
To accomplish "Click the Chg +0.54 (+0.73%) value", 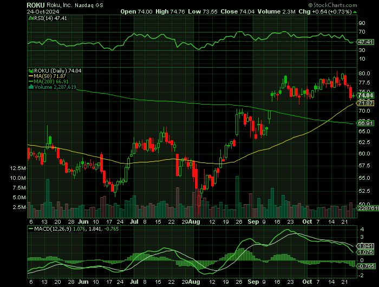I will [325, 11].
